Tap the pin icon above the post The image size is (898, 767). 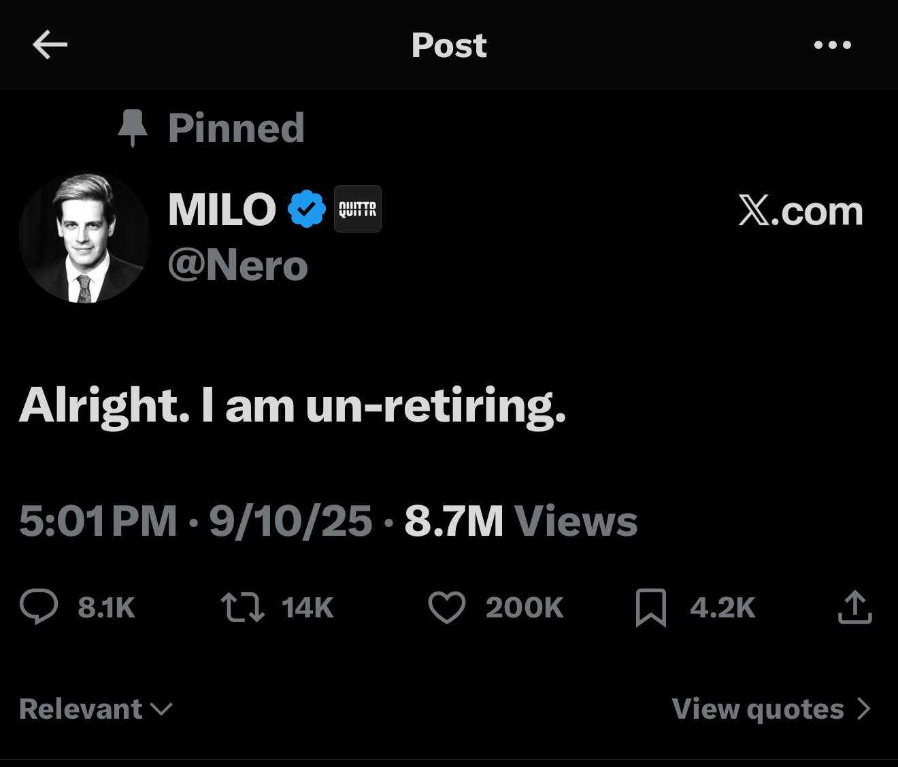(133, 128)
